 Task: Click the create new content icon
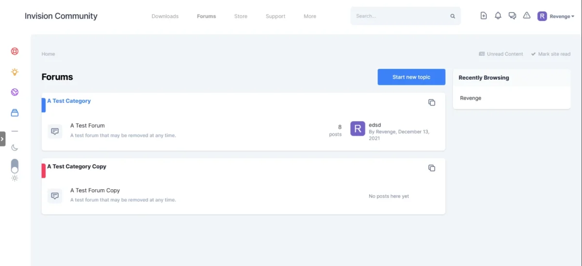click(x=484, y=16)
